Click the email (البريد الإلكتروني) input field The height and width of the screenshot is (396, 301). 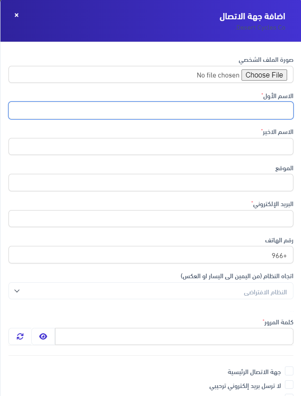(151, 219)
